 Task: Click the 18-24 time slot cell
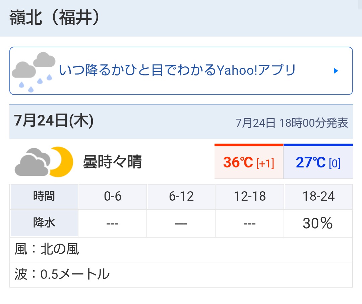tap(318, 197)
